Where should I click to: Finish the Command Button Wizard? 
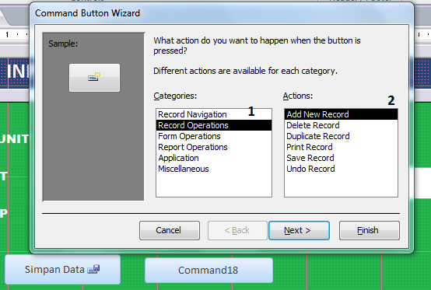coord(370,230)
